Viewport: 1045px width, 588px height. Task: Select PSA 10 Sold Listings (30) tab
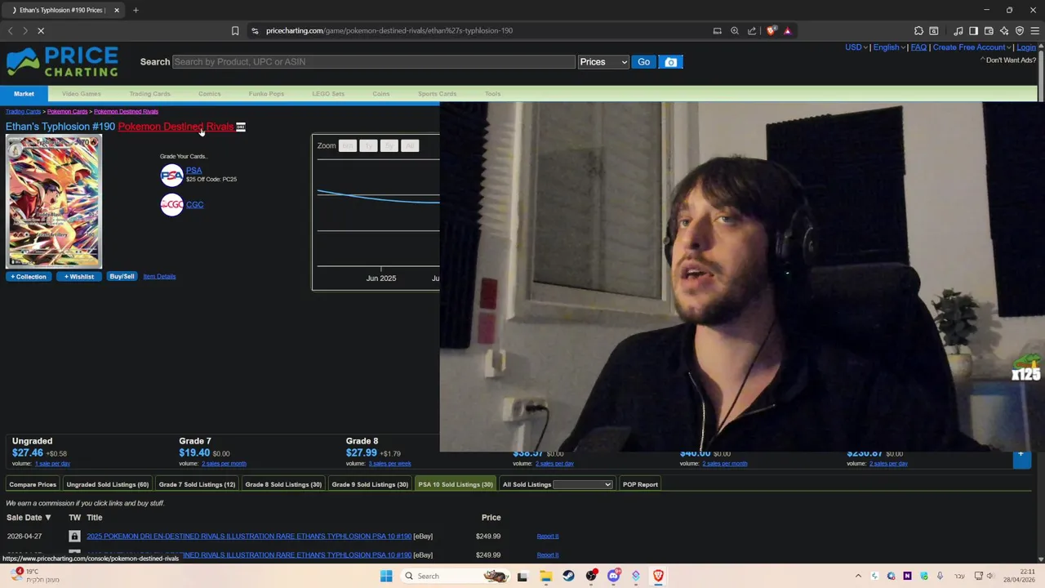point(456,484)
